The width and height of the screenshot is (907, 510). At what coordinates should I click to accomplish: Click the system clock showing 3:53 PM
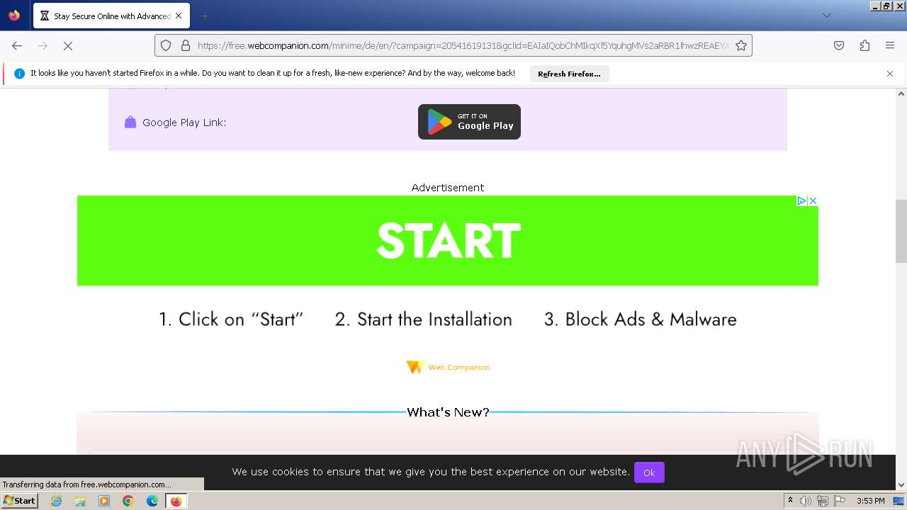870,501
